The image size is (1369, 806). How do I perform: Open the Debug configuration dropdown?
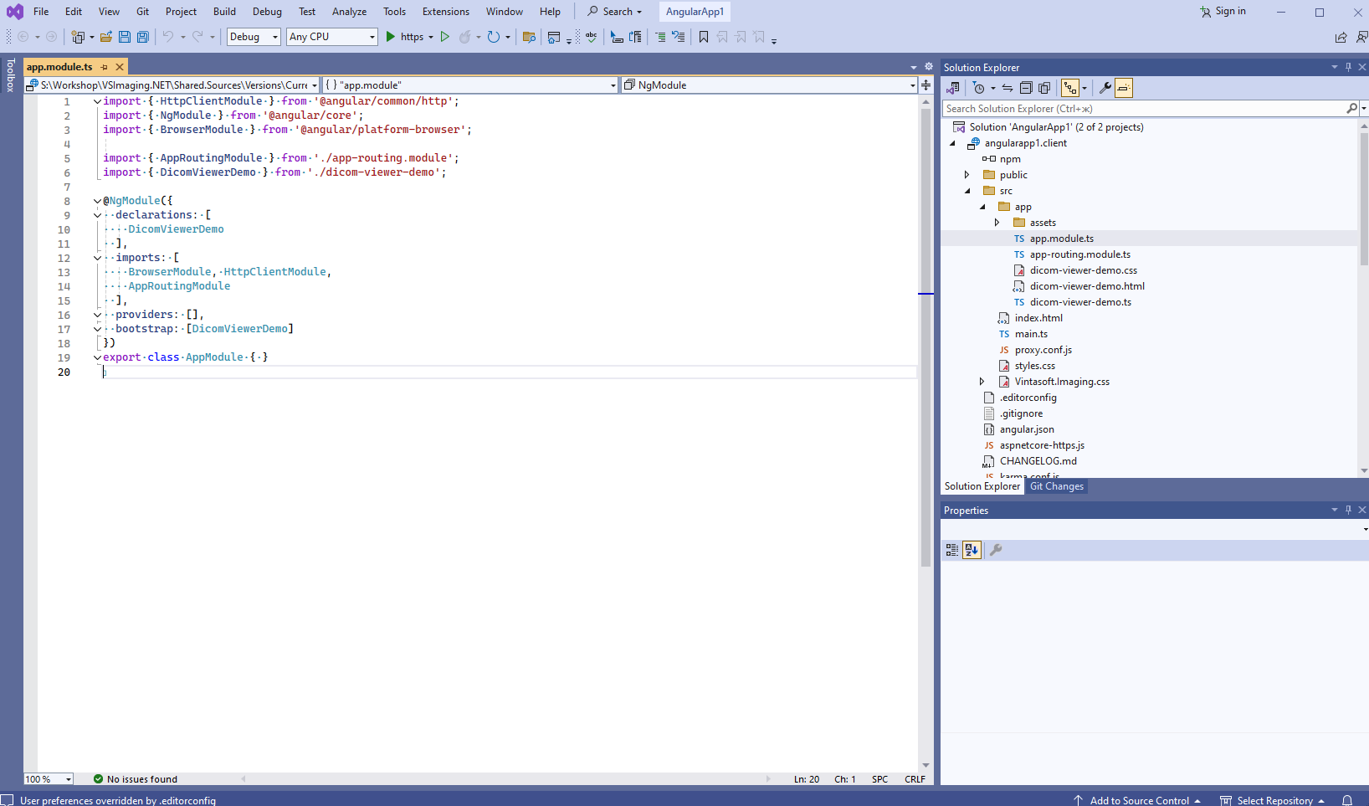pyautogui.click(x=254, y=37)
